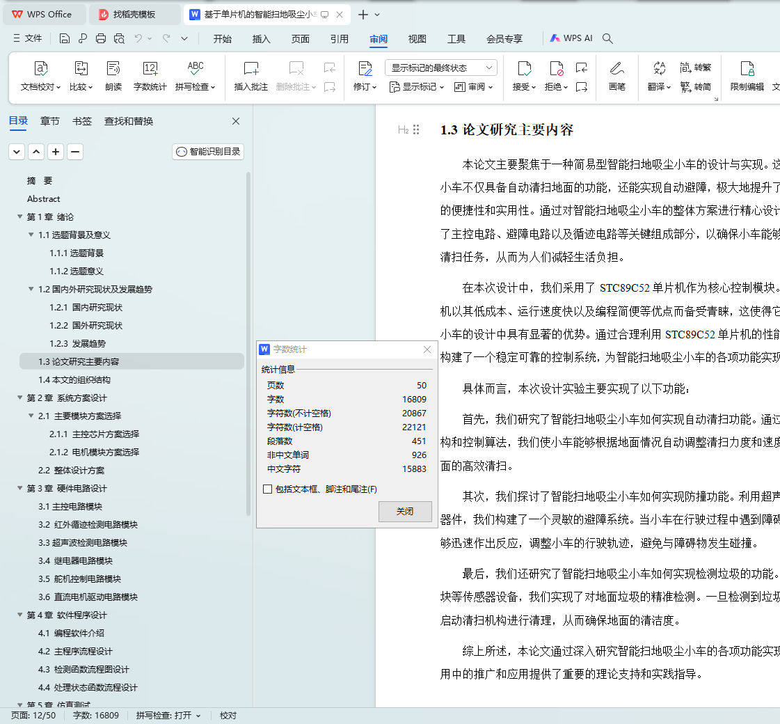This screenshot has width=780, height=724.
Task: Click 关闭 button in word count dialog
Action: (x=405, y=512)
